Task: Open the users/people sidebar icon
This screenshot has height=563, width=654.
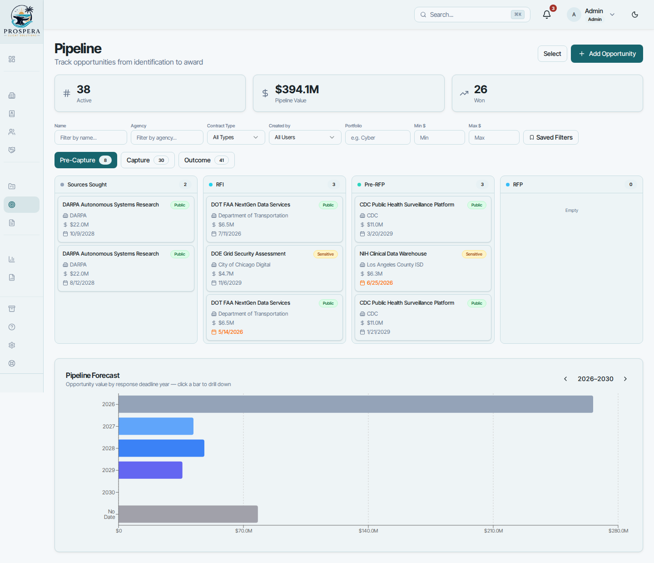Action: click(12, 132)
